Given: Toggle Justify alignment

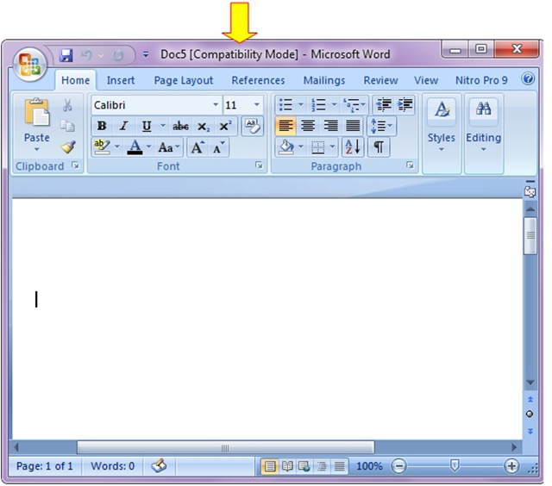Looking at the screenshot, I should coord(353,126).
